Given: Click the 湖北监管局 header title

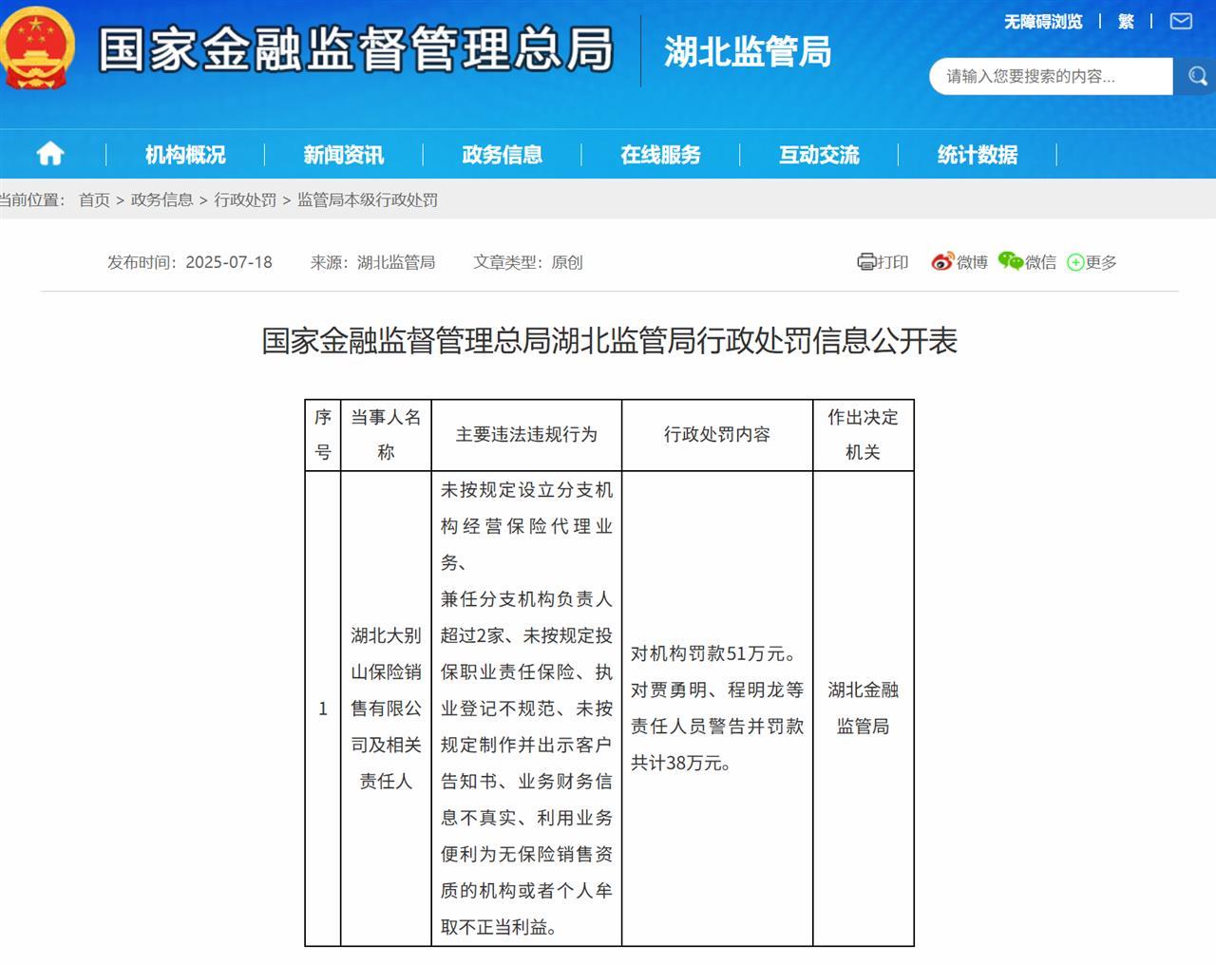Looking at the screenshot, I should 748,50.
